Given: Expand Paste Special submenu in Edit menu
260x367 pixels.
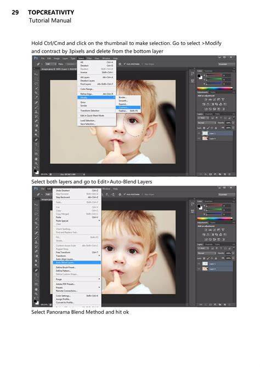Looking at the screenshot, I should click(77, 221).
